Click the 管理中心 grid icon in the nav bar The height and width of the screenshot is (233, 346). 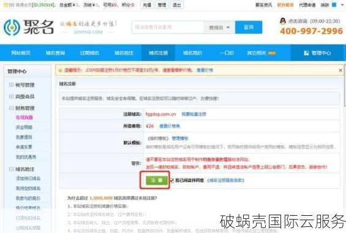306,53
